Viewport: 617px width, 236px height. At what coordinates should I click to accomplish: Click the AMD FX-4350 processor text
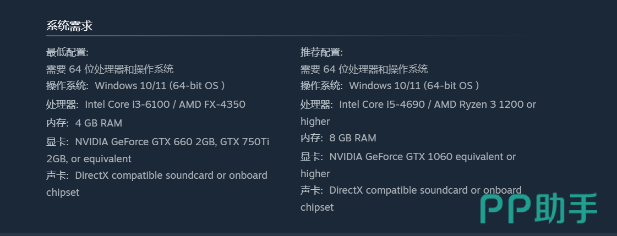(x=211, y=105)
